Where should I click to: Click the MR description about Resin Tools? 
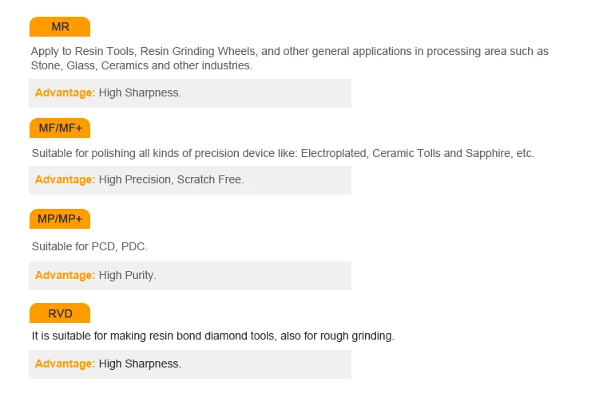pyautogui.click(x=290, y=58)
